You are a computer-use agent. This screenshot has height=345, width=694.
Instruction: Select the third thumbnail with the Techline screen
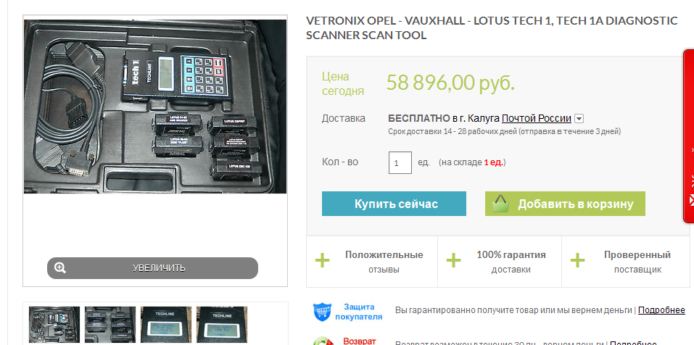coord(166,325)
